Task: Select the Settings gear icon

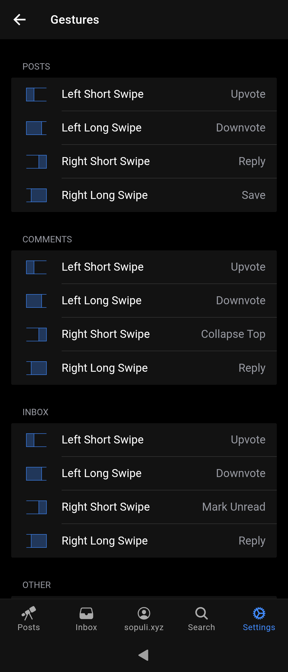Action: point(259,613)
